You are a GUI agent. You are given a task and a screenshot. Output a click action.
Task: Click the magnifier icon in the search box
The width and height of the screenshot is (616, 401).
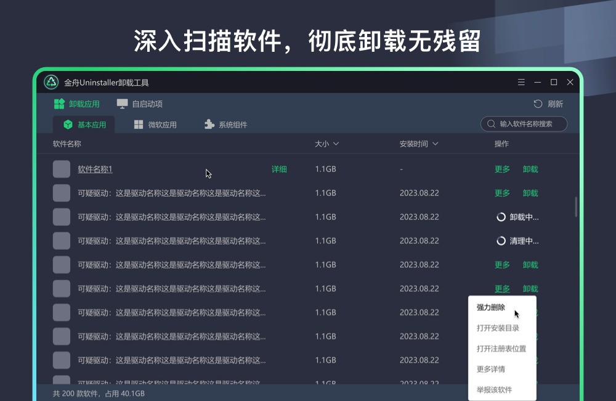pos(493,124)
